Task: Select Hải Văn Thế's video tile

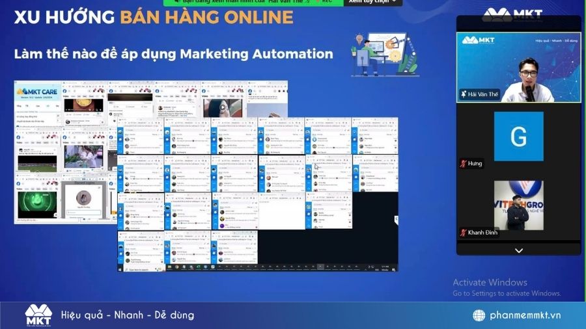Action: click(519, 67)
